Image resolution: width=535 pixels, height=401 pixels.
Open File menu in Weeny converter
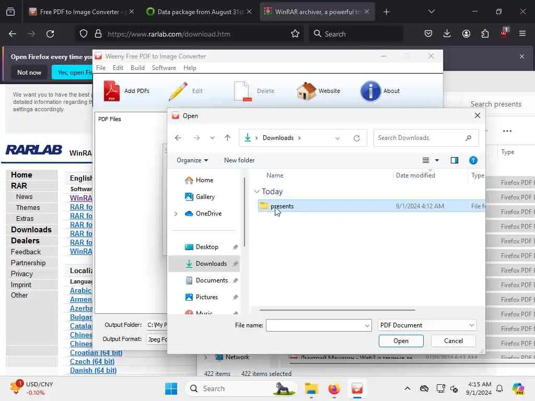101,68
